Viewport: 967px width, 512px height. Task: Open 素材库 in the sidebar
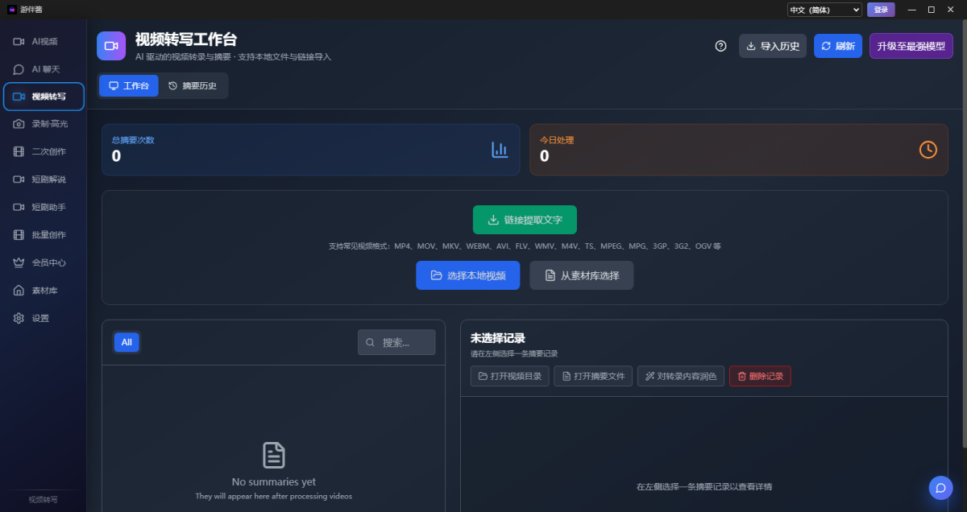pyautogui.click(x=44, y=290)
